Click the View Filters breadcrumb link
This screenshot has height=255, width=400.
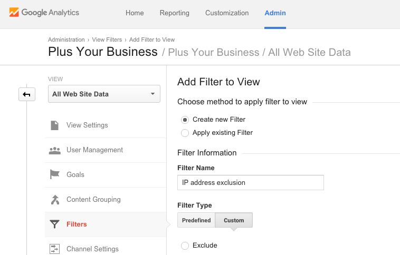tap(107, 40)
